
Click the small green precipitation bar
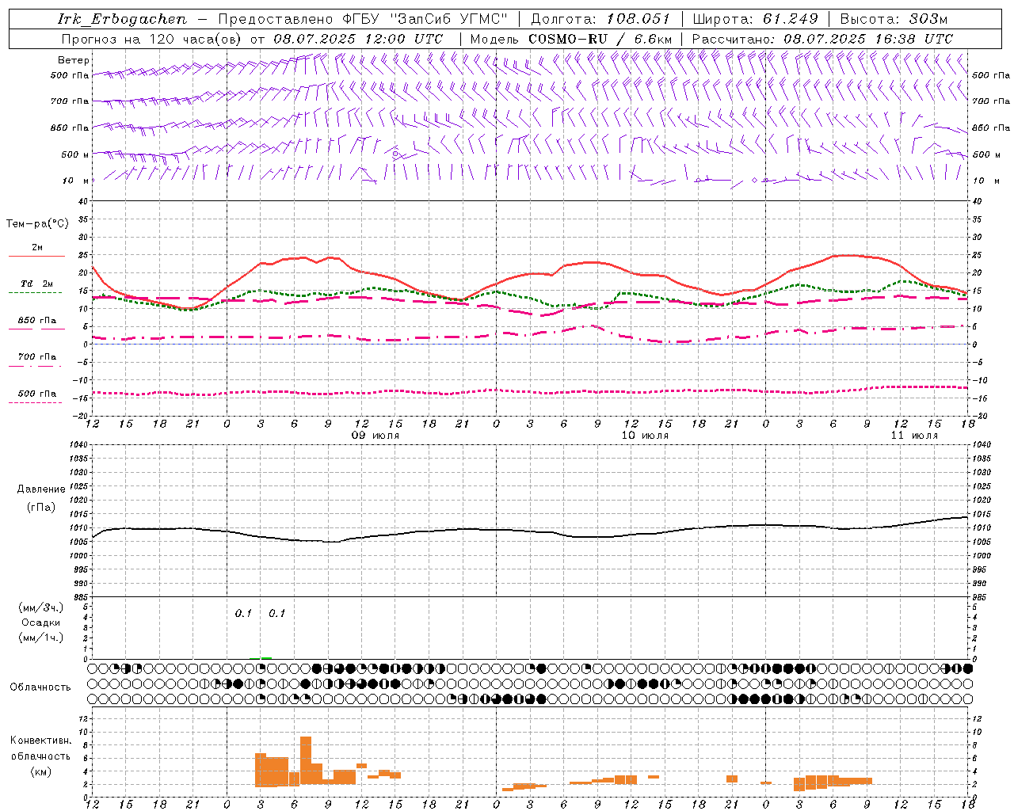[267, 657]
